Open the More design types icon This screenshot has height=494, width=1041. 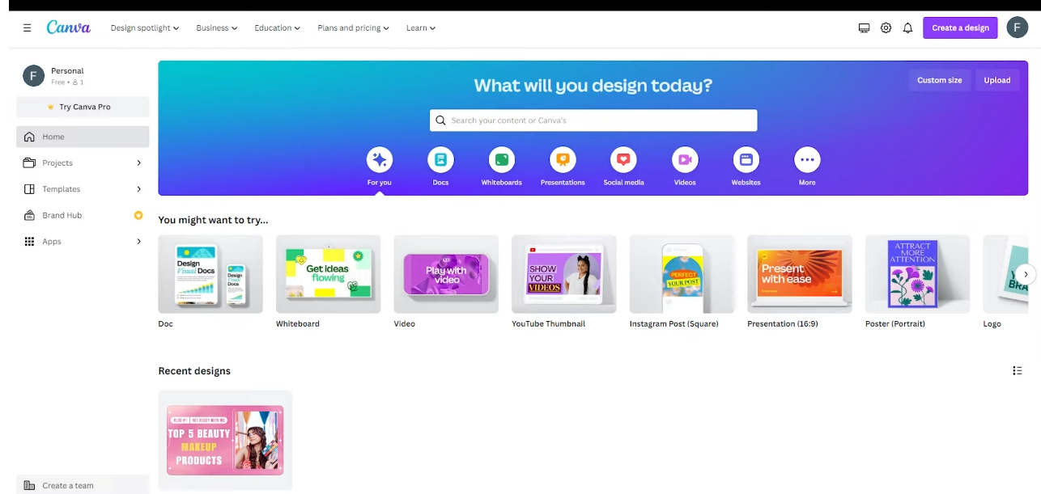tap(806, 159)
